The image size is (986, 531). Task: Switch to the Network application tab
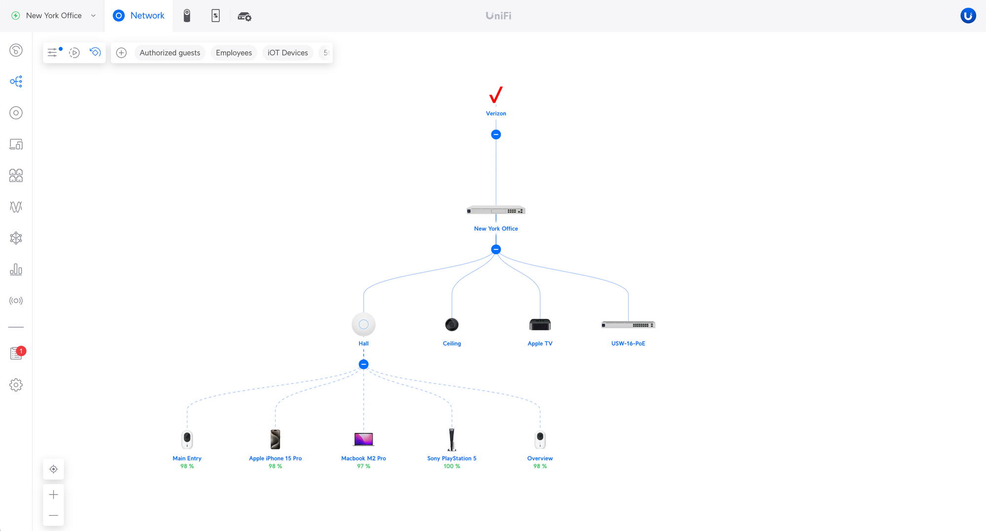[x=139, y=16]
